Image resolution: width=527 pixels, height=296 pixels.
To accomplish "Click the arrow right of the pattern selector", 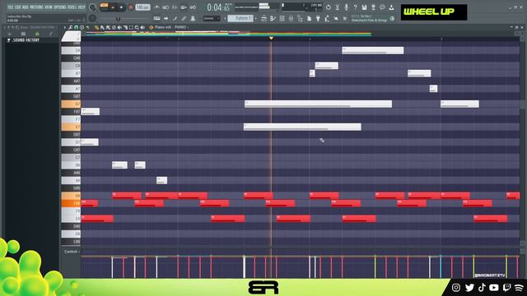I will point(256,18).
